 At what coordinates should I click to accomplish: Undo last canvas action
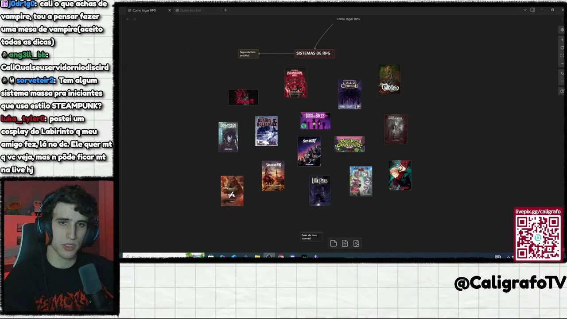coord(562,74)
